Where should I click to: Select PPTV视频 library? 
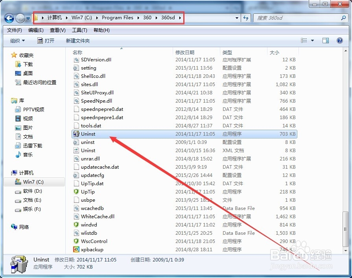pos(29,109)
